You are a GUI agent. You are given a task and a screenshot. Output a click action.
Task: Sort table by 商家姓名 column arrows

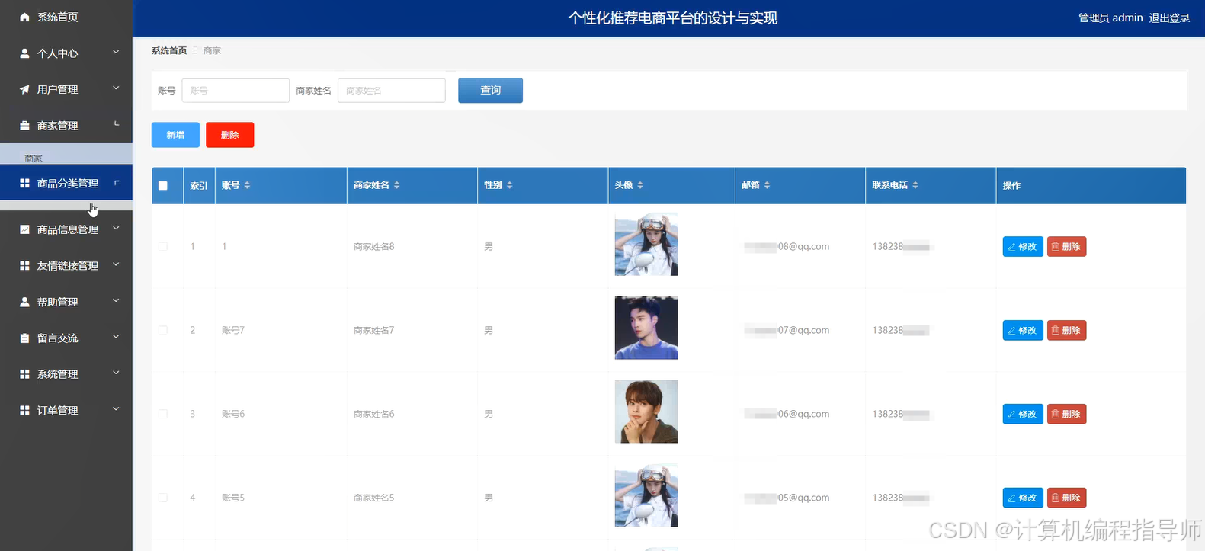pyautogui.click(x=397, y=185)
